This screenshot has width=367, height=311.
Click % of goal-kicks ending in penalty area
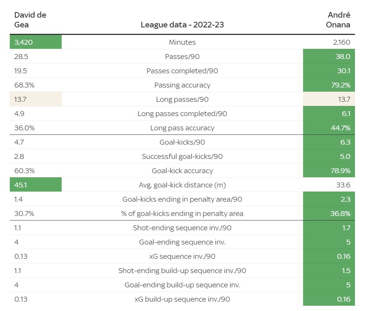pos(182,214)
